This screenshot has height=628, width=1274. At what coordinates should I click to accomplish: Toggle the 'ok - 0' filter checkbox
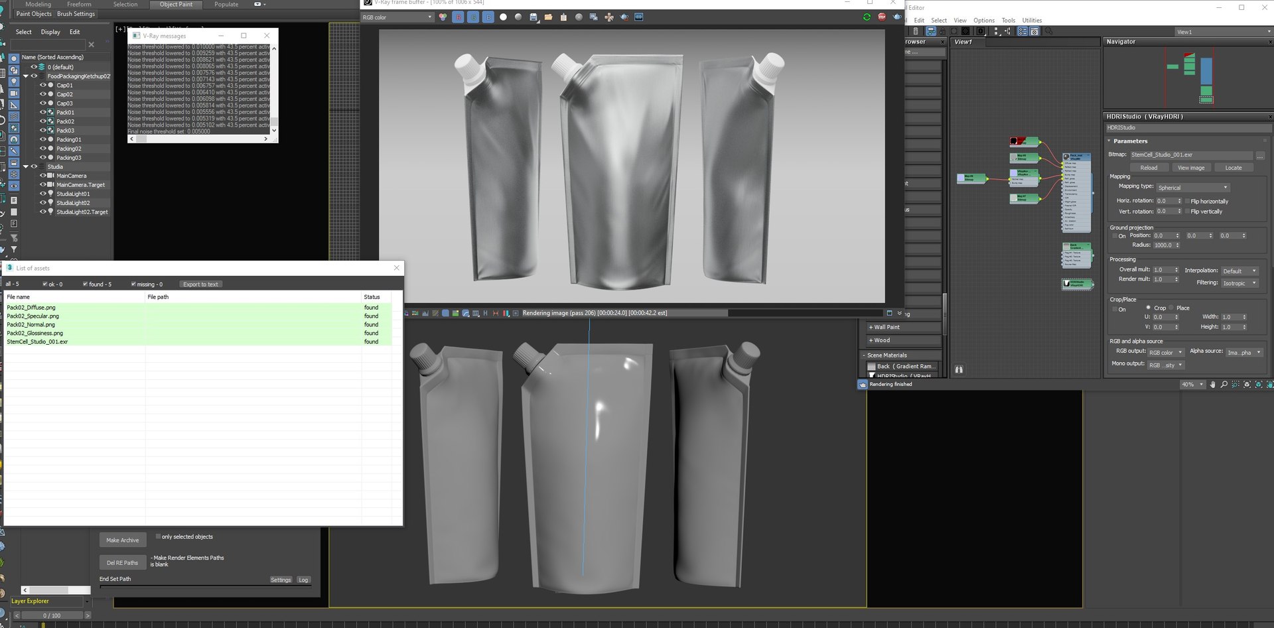(x=45, y=284)
